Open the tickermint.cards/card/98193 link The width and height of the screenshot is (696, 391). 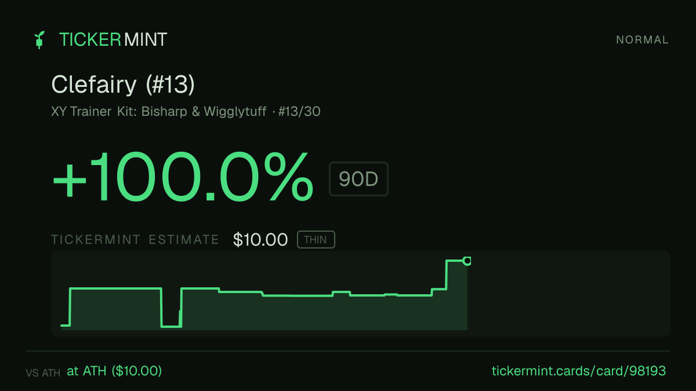pyautogui.click(x=579, y=371)
